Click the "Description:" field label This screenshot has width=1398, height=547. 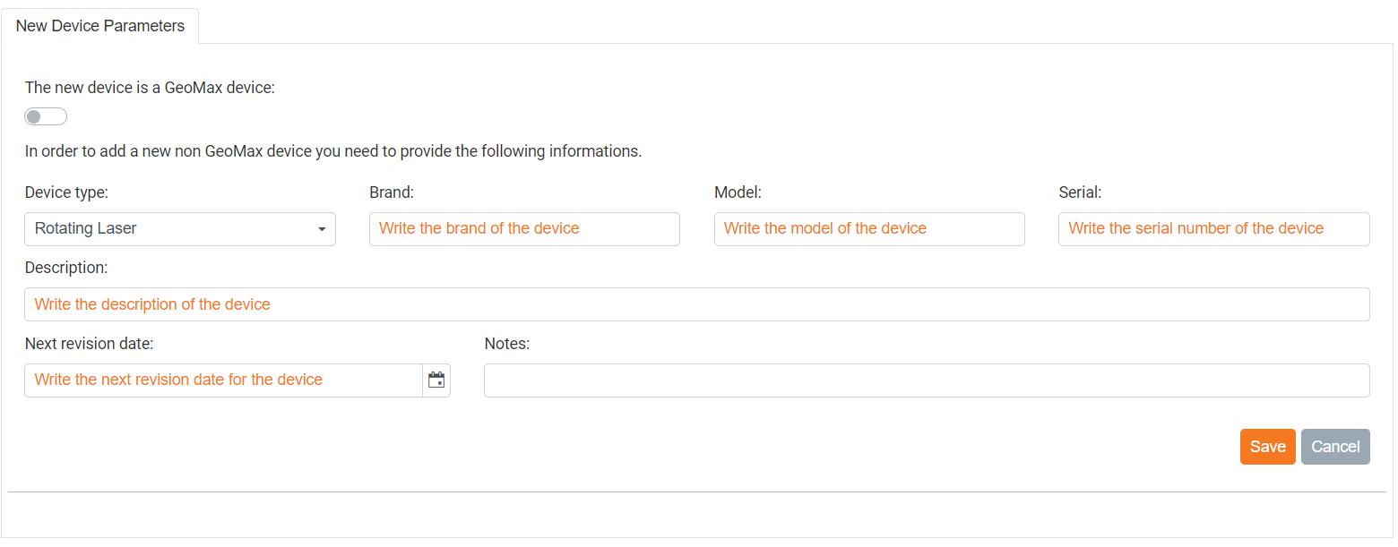(x=66, y=268)
